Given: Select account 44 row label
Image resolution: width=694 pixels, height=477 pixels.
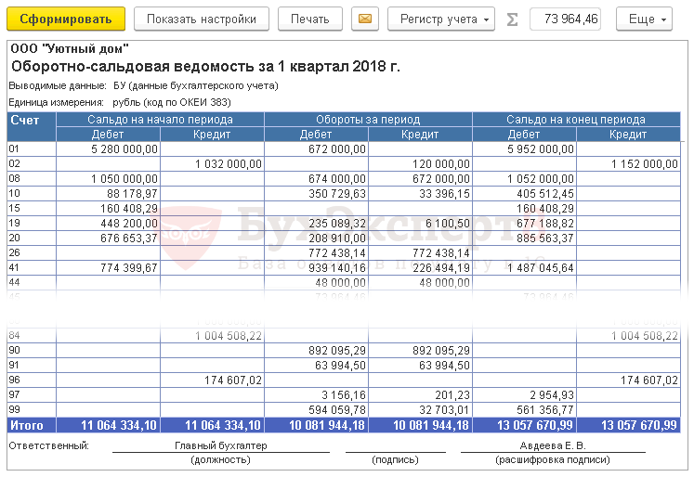Looking at the screenshot, I should coord(32,282).
